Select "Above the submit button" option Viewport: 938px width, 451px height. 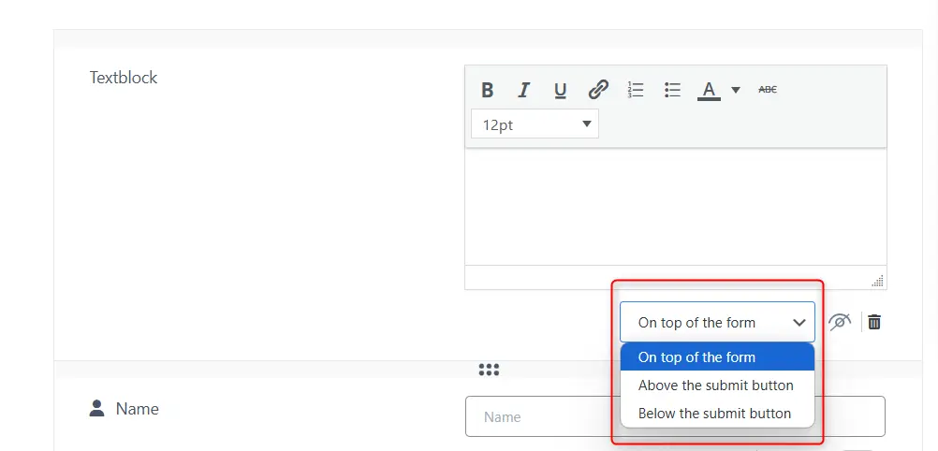pyautogui.click(x=717, y=385)
